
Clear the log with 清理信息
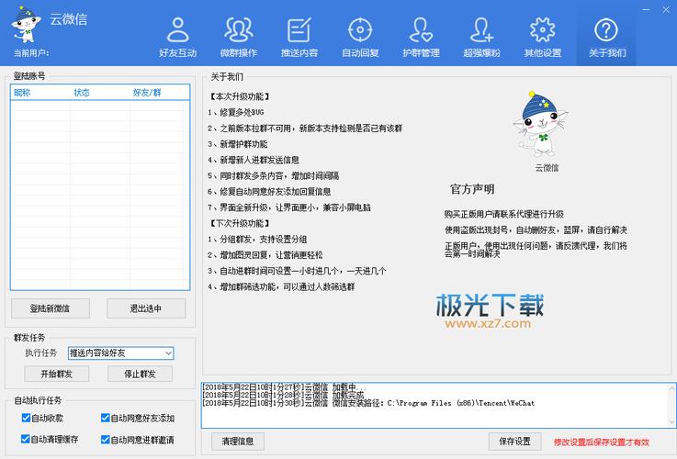point(238,442)
